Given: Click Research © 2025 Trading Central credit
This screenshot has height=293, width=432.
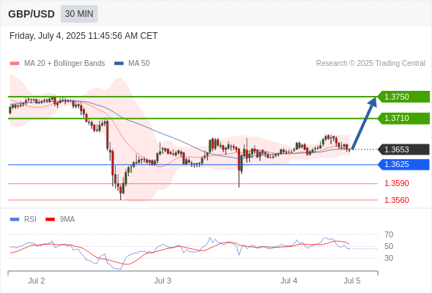Looking at the screenshot, I should pos(370,64).
